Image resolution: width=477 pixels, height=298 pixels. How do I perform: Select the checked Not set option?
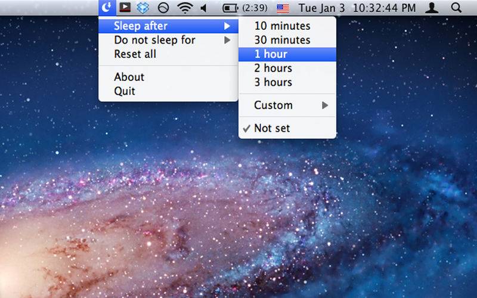(x=272, y=128)
